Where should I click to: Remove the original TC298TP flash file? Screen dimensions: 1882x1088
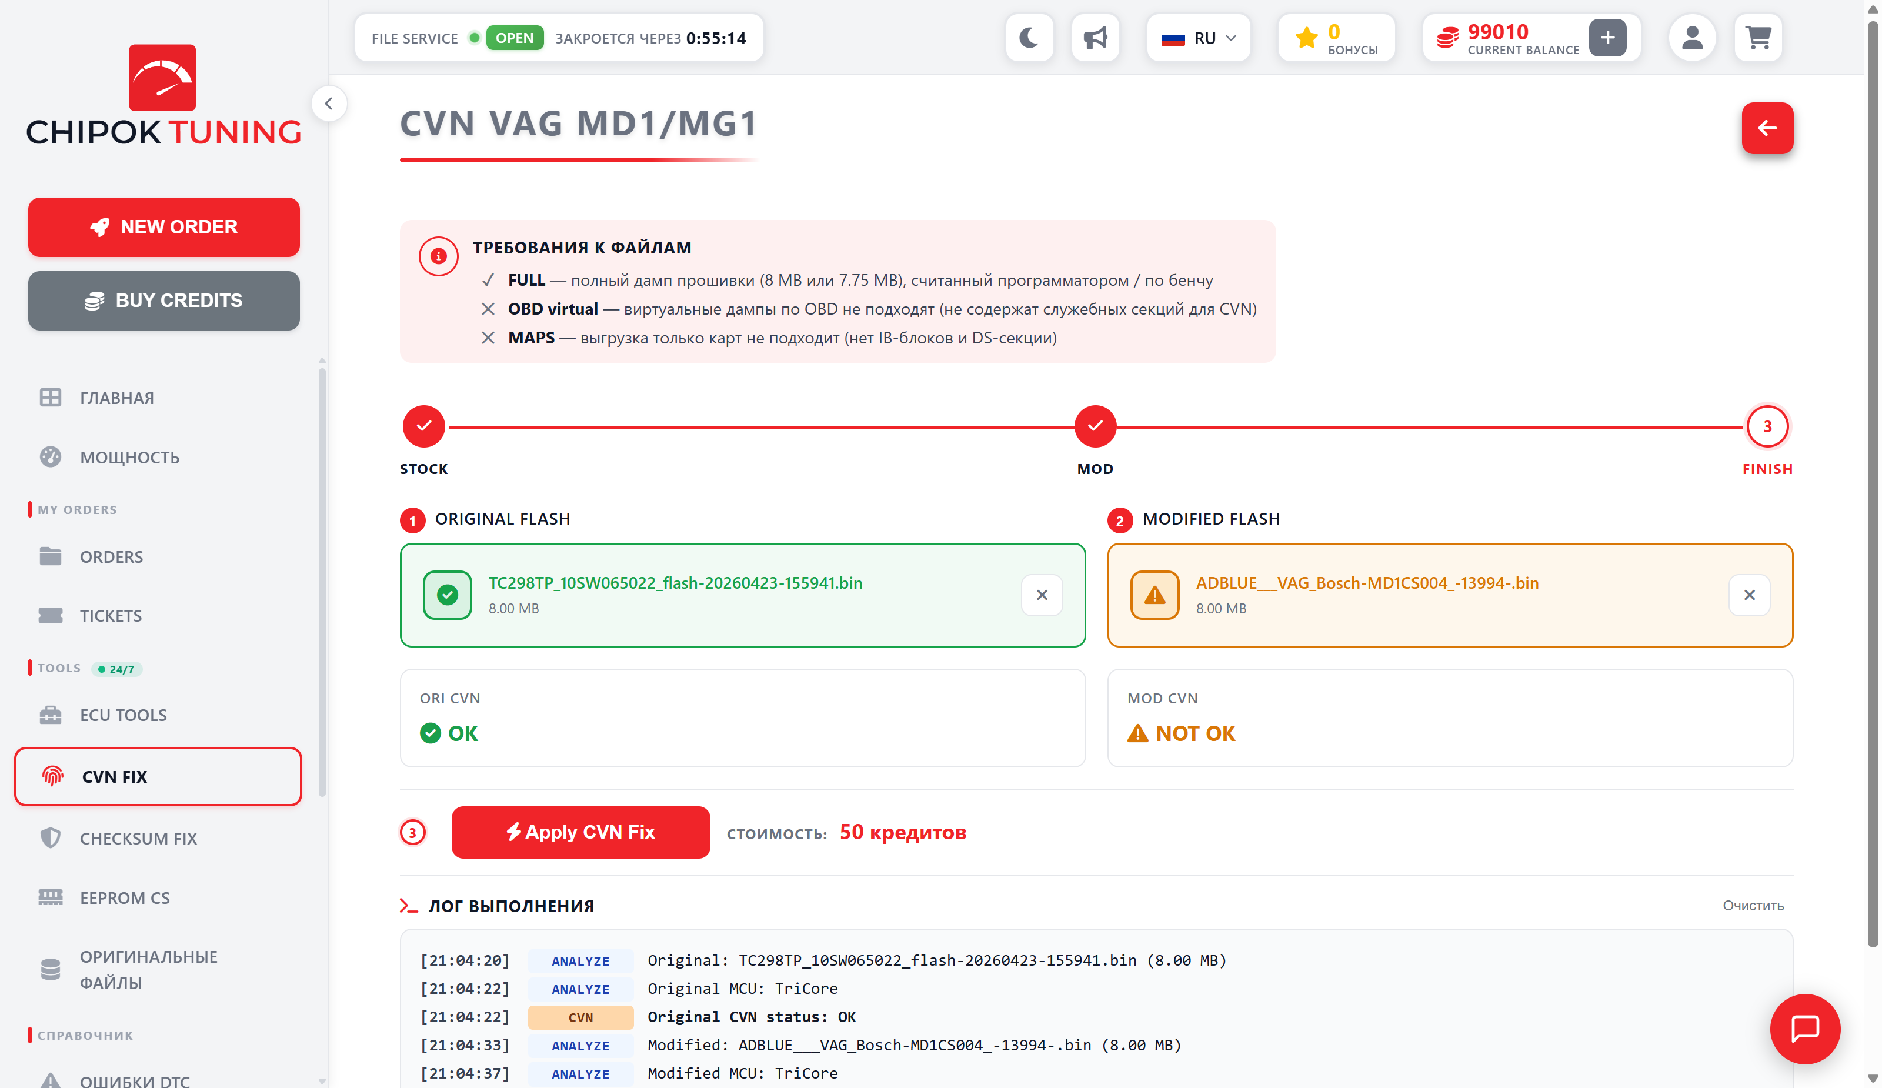point(1042,595)
